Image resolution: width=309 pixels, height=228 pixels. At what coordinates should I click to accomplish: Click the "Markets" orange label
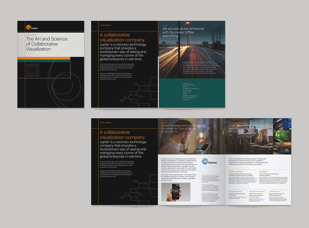[165, 26]
